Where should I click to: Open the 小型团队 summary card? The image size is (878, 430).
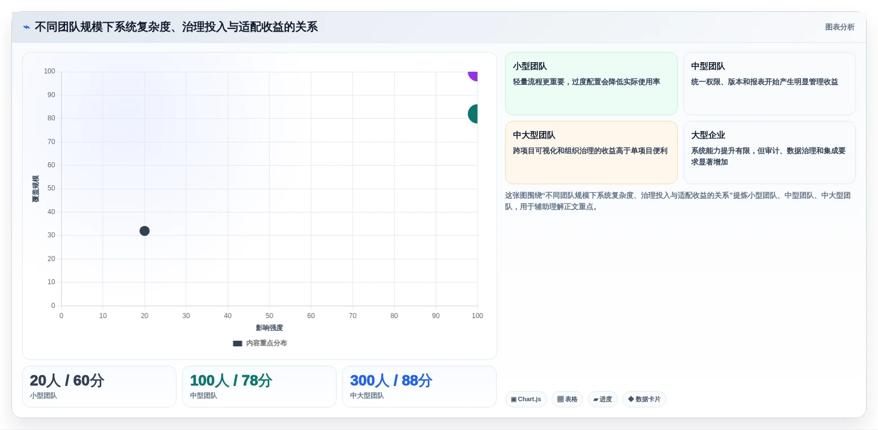point(591,84)
